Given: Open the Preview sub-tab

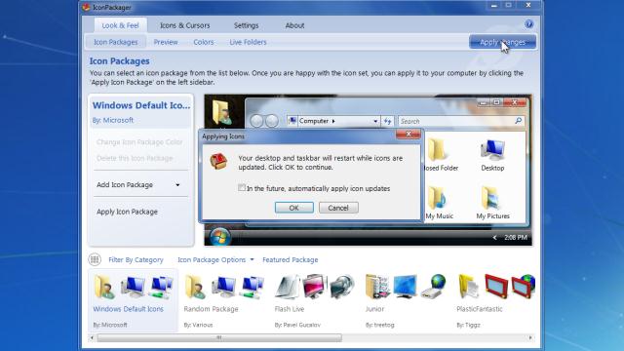Looking at the screenshot, I should pos(166,42).
